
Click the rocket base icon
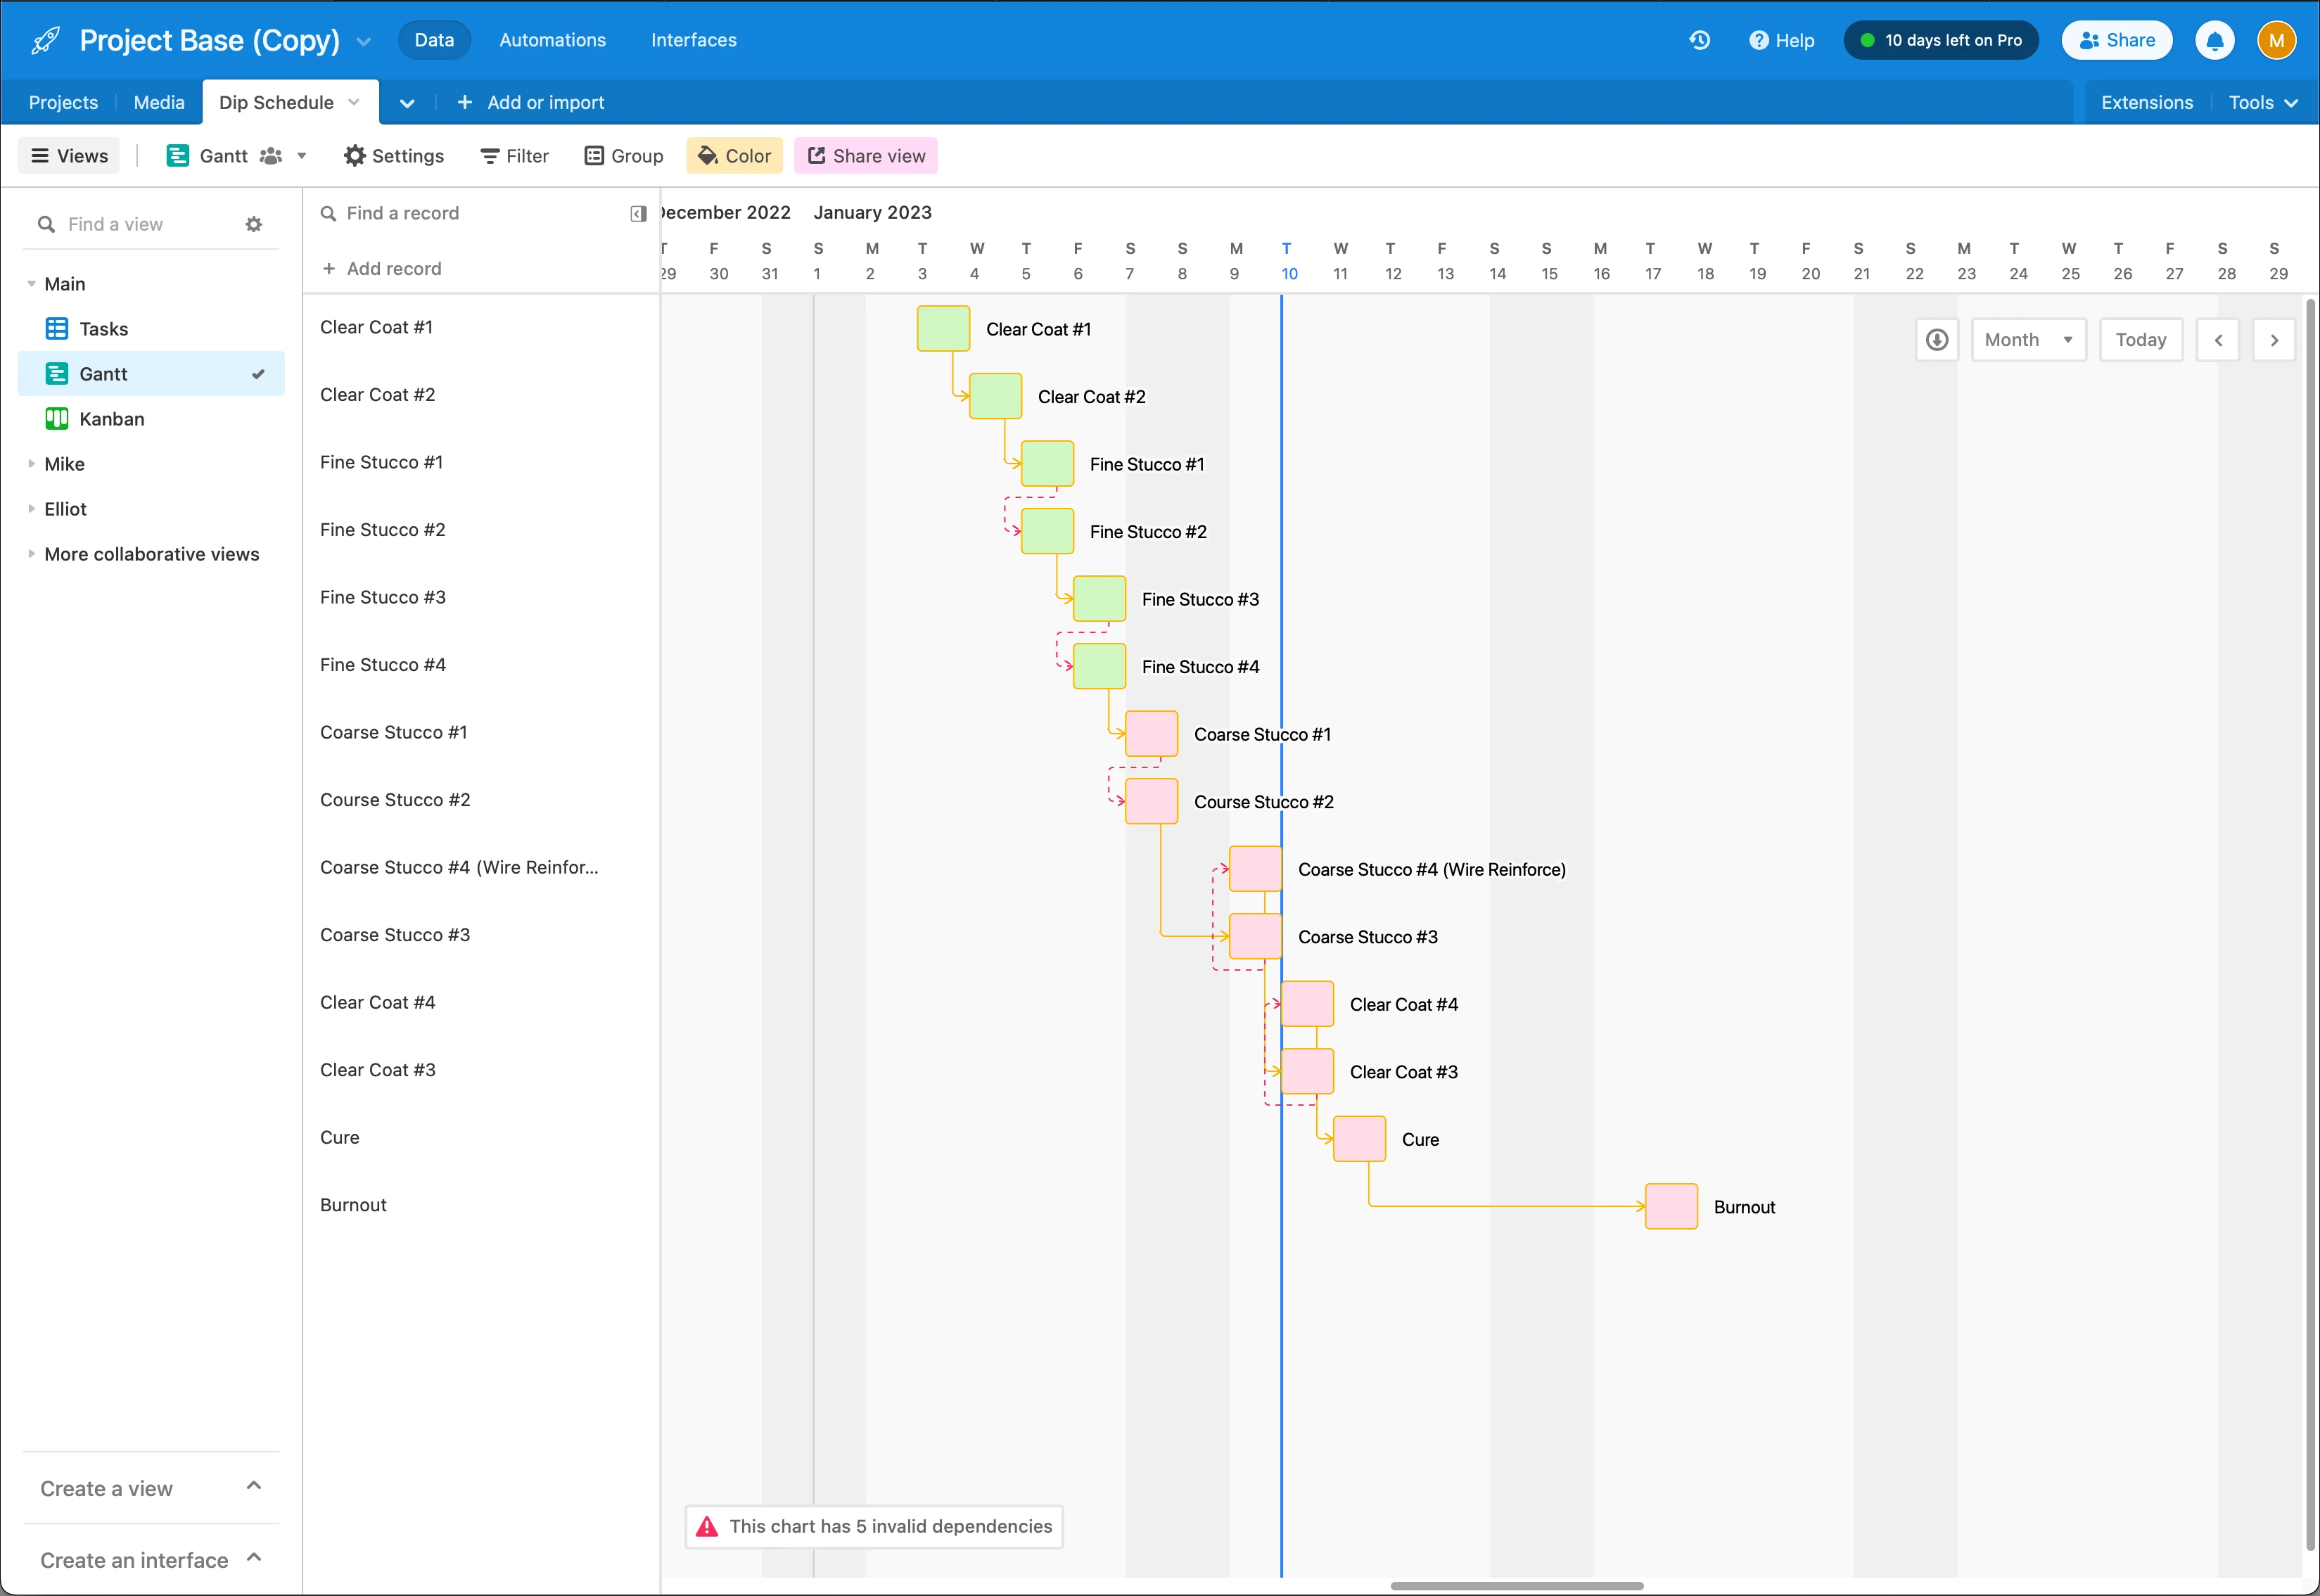(x=45, y=40)
